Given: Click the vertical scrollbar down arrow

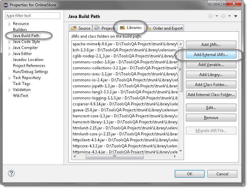Looking at the screenshot, I should [181, 151].
